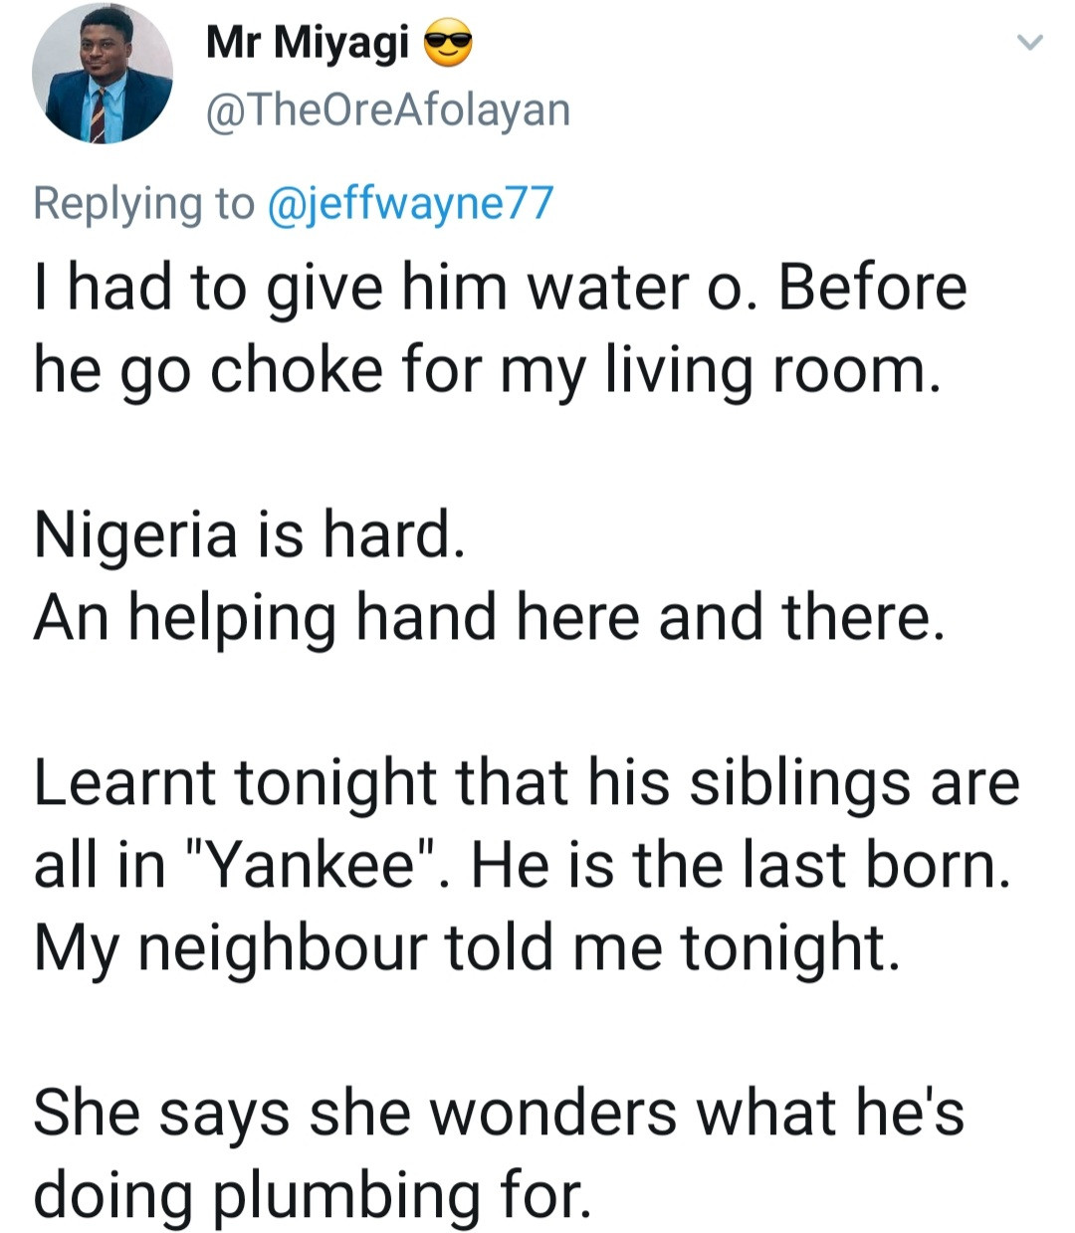1075x1233 pixels.
Task: Click the "Replying to" label
Action: pos(143,203)
